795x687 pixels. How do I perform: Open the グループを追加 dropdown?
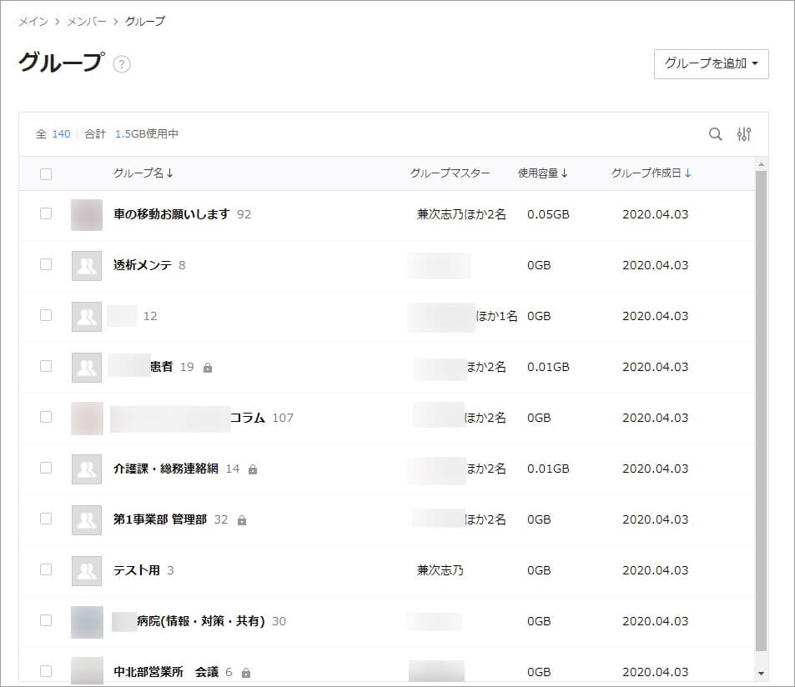[x=711, y=63]
